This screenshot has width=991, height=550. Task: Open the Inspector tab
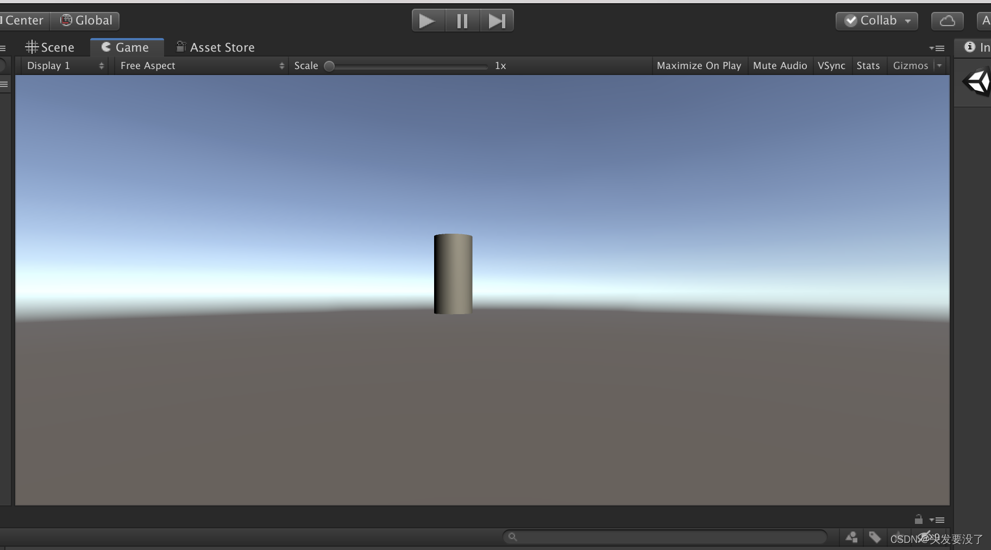pos(977,47)
